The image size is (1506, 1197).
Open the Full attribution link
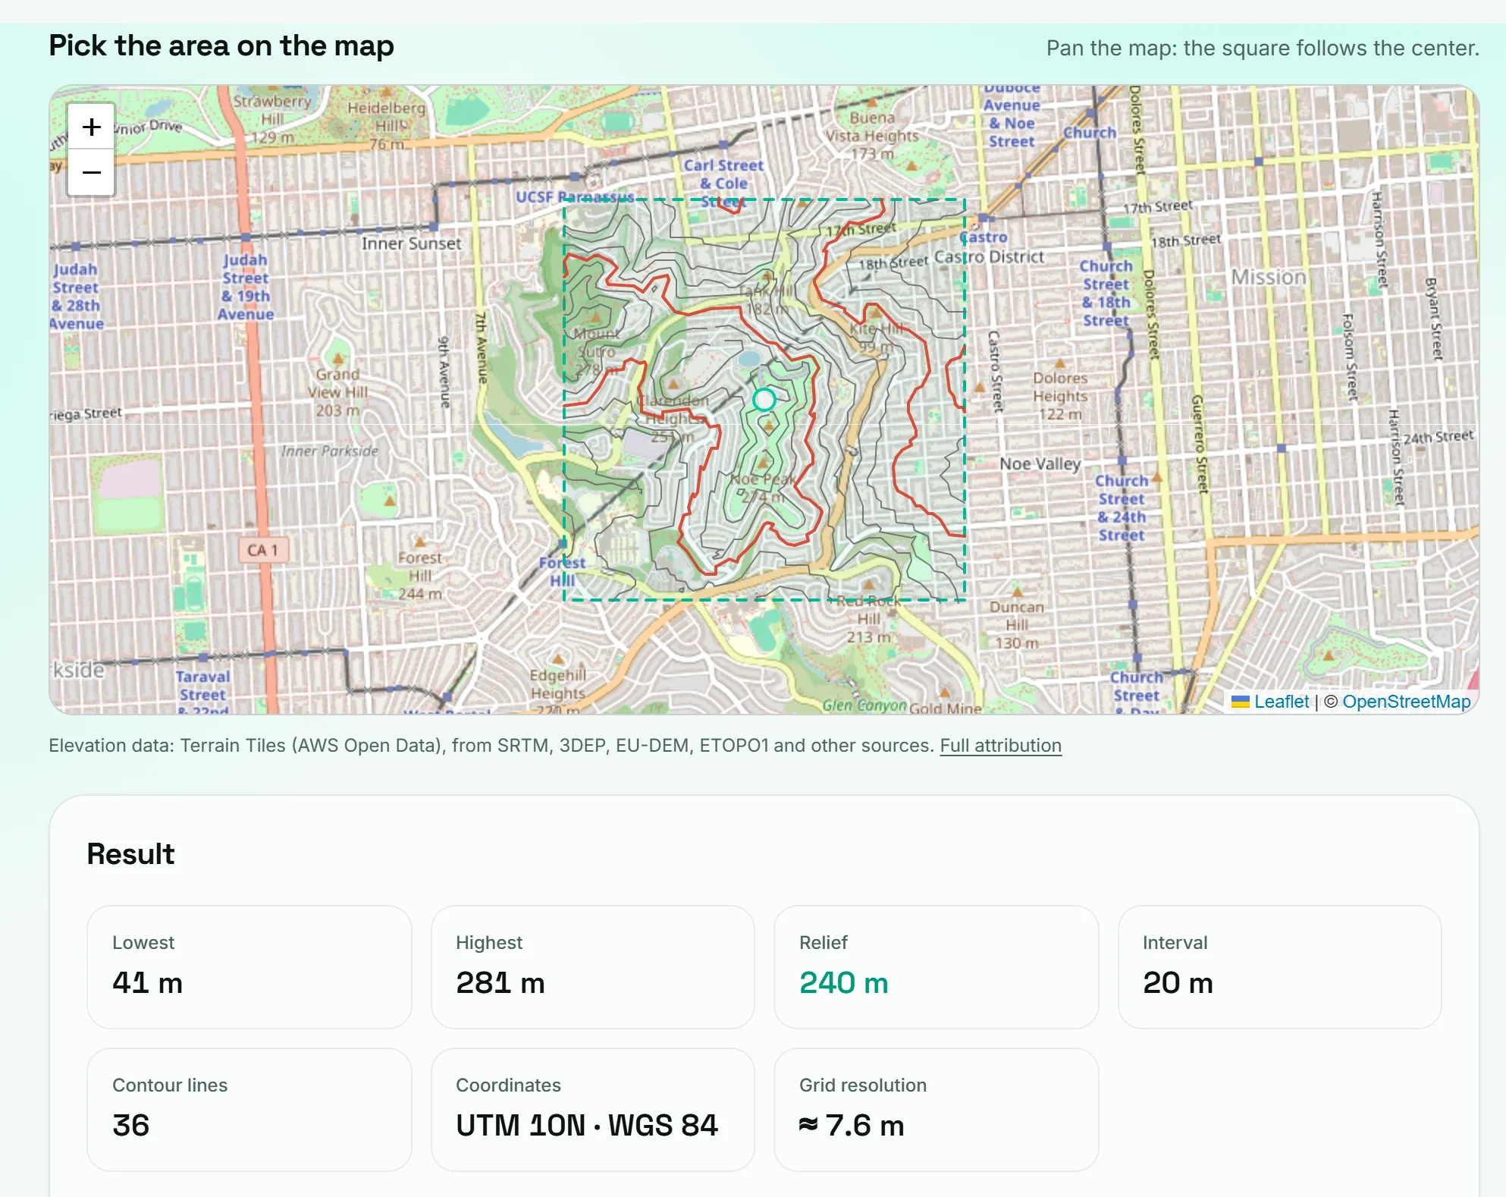coord(1000,746)
